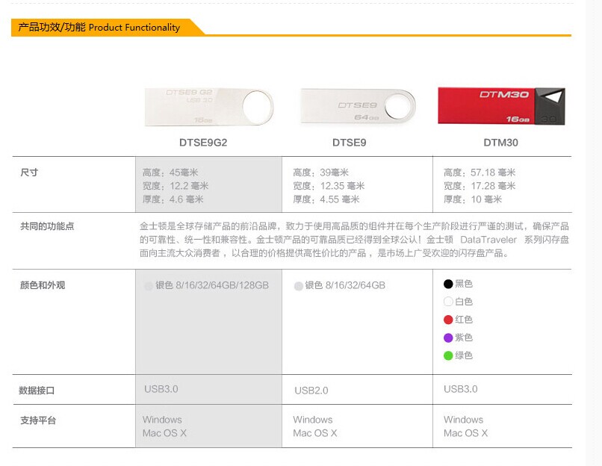Click the USB2.0 interface value for DTSE9
Screen dimensions: 602x466
(311, 391)
